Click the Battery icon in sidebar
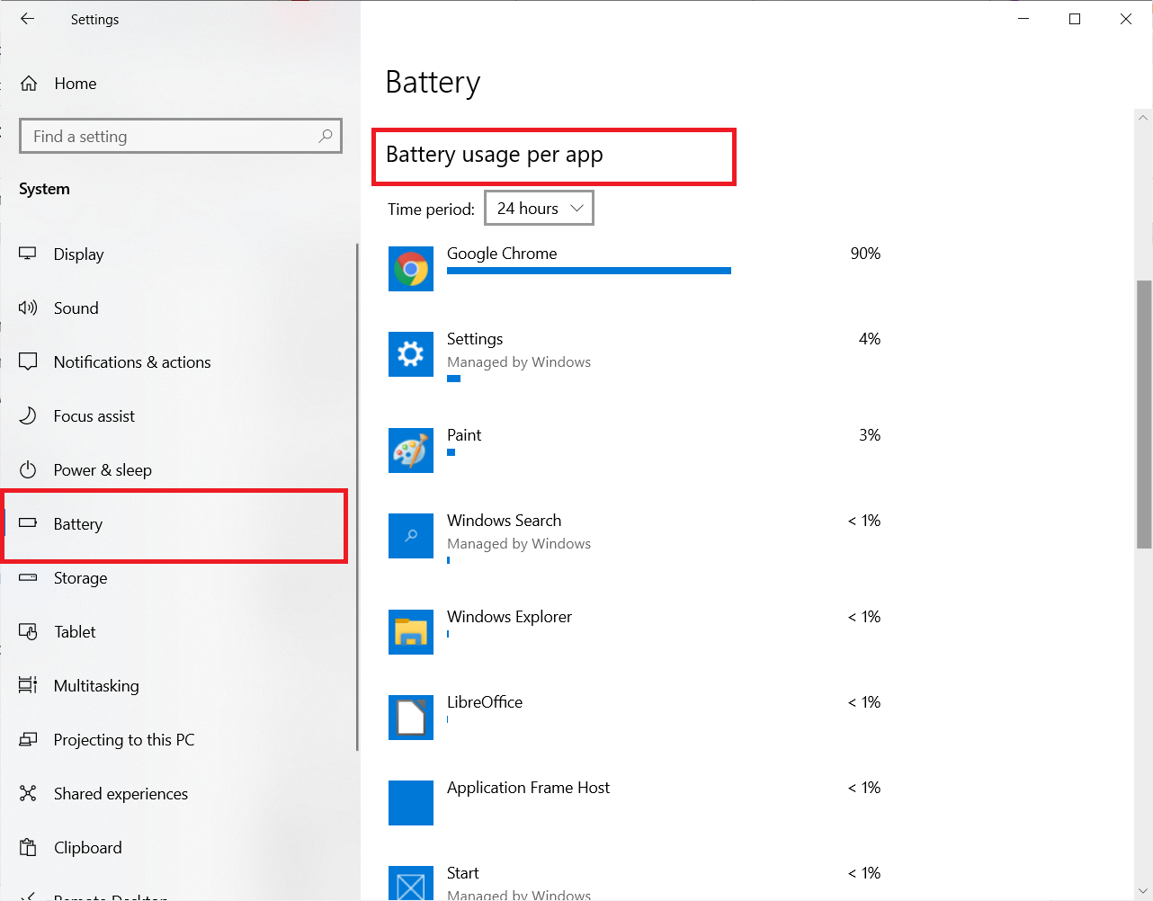Viewport: 1153px width, 901px height. coord(28,522)
